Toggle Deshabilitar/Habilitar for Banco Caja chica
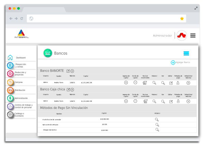 tap(188, 101)
